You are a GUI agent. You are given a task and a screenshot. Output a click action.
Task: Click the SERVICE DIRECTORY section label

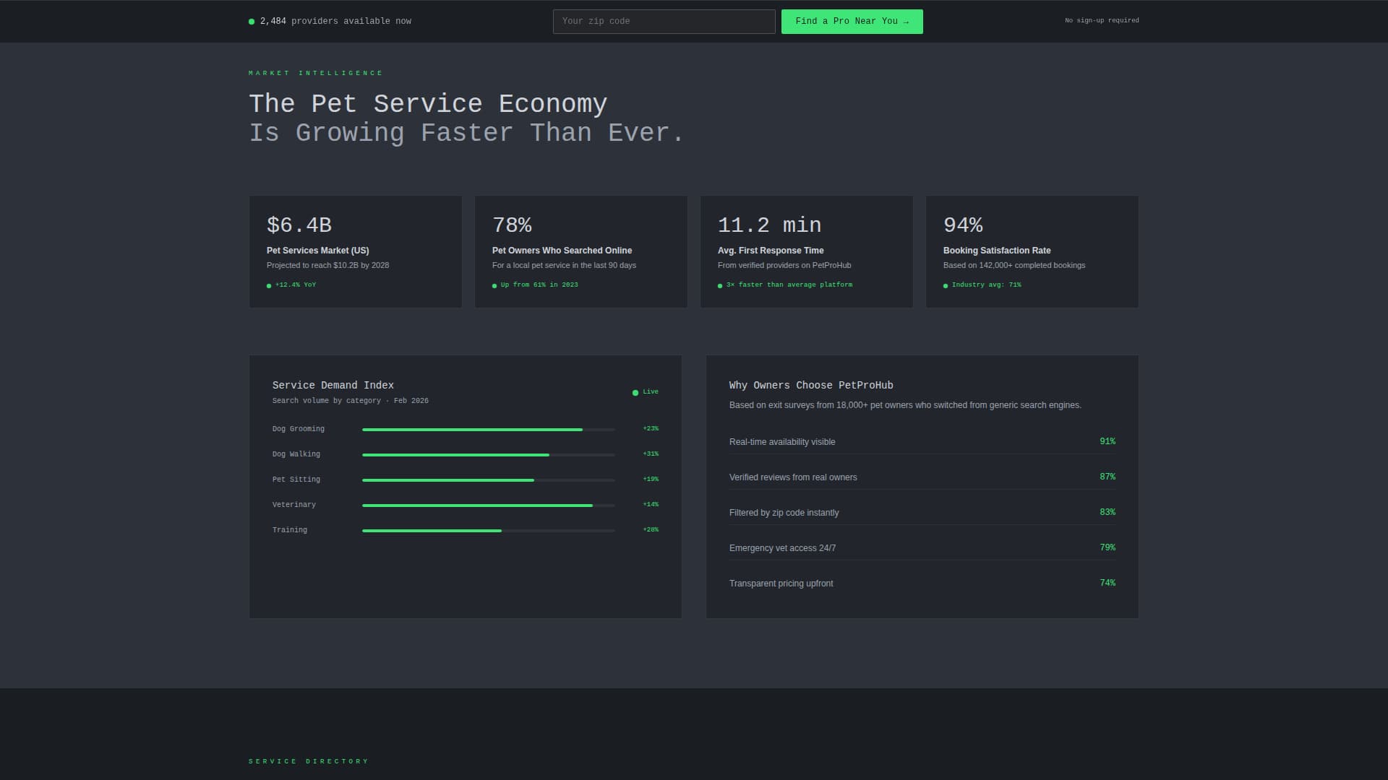coord(309,762)
